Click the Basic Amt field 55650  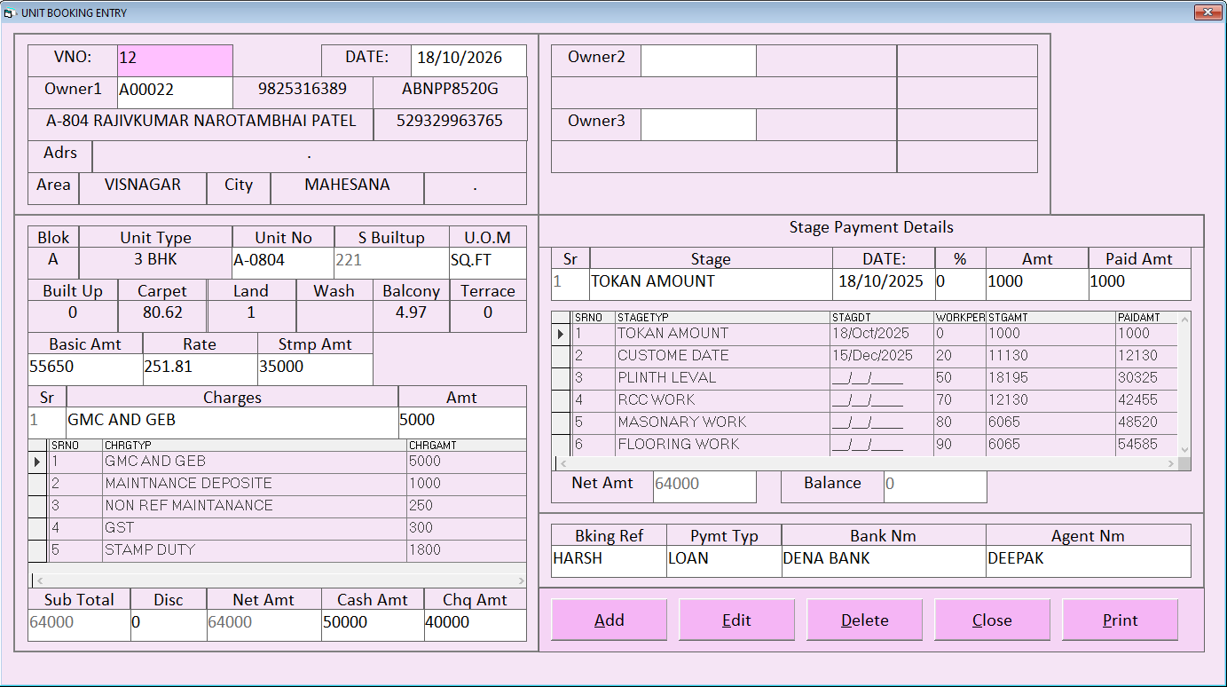85,369
